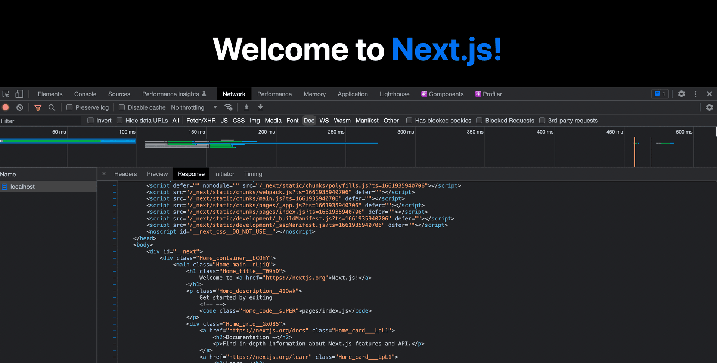Open the more DevTools options menu
The width and height of the screenshot is (717, 363).
pos(695,94)
